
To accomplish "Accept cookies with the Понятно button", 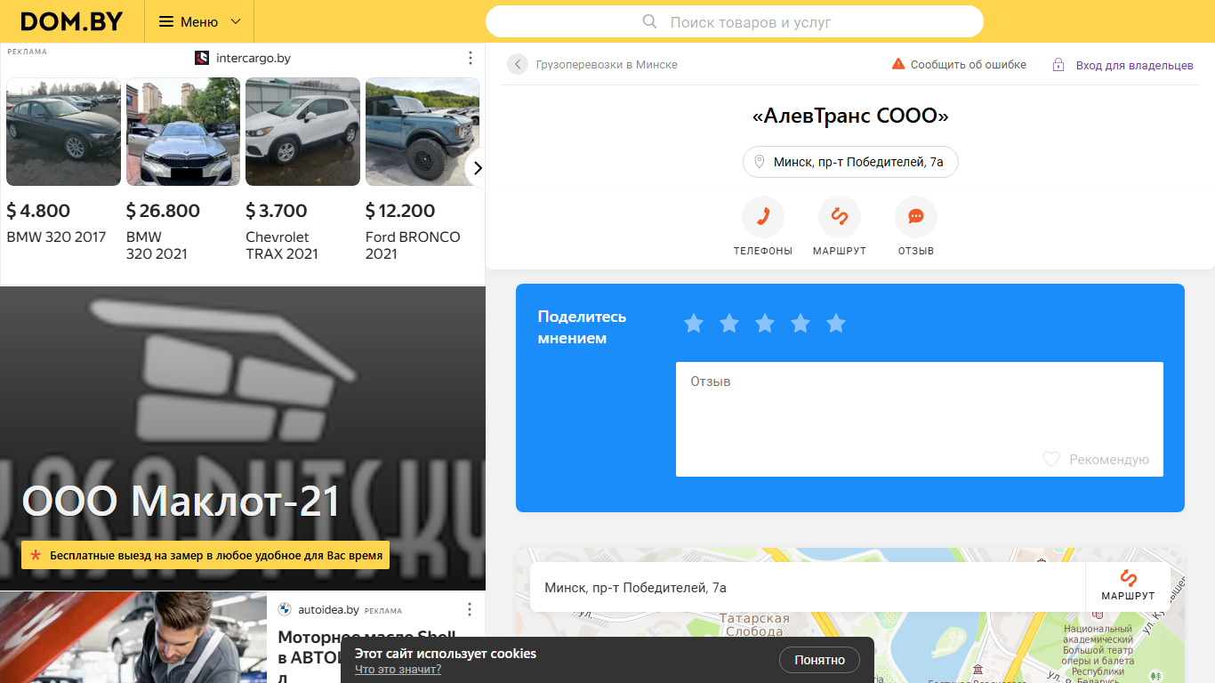I will pos(820,660).
